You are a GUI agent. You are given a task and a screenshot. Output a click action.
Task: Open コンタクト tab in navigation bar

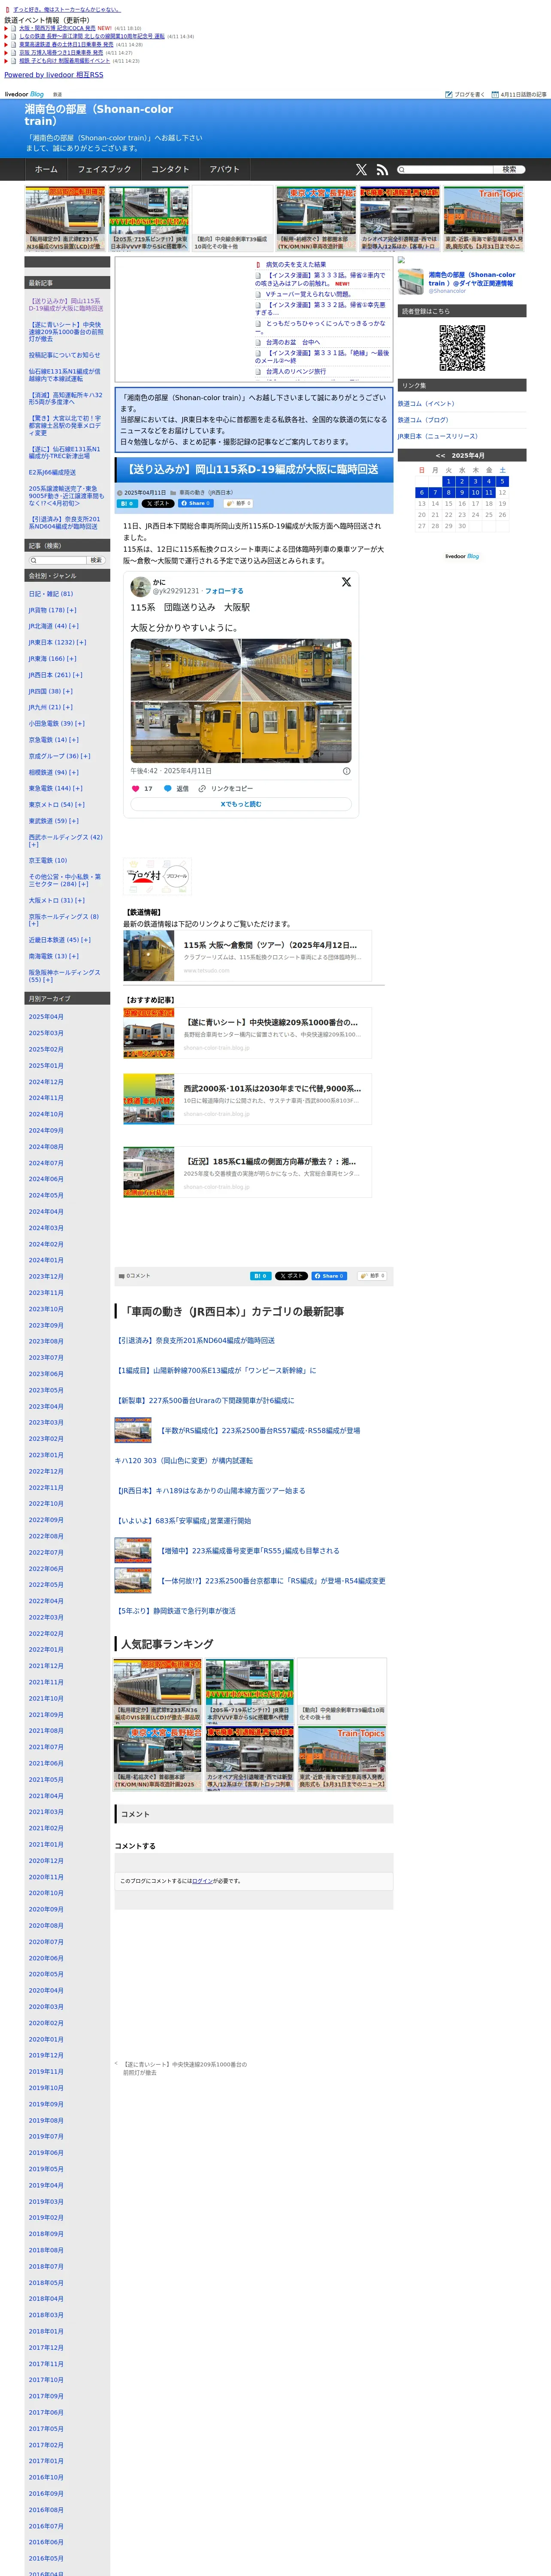[170, 170]
